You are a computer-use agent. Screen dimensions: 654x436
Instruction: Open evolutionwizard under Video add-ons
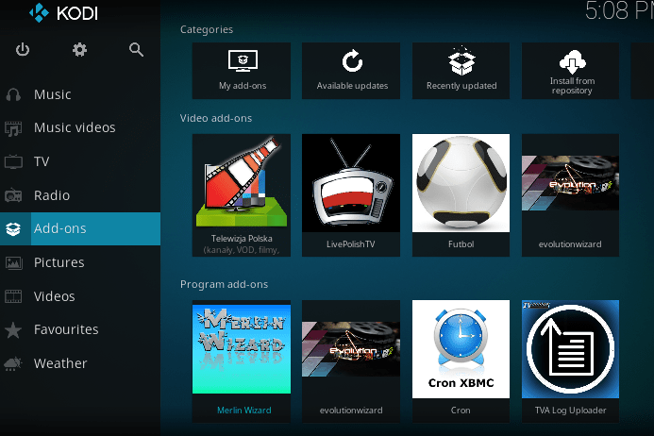tap(571, 194)
